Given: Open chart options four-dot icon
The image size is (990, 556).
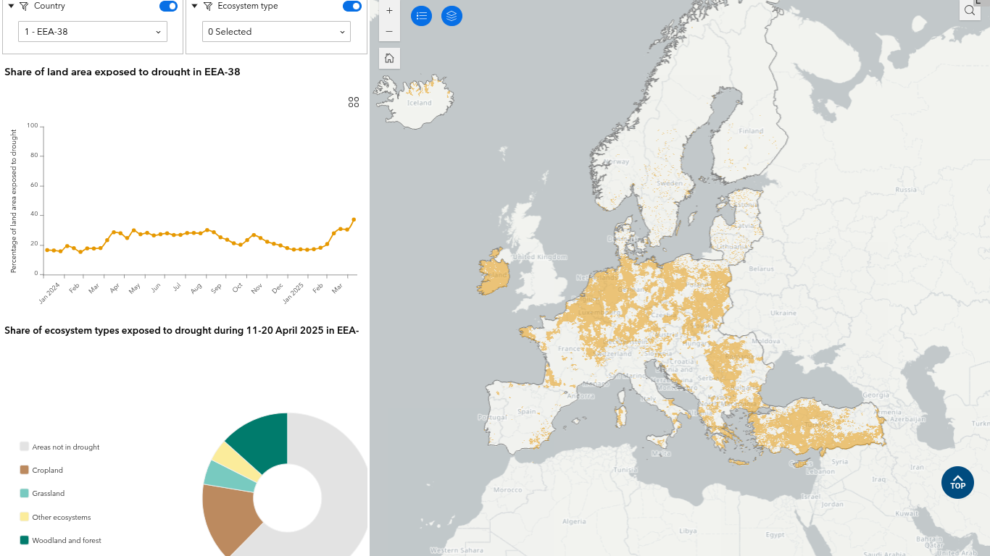Looking at the screenshot, I should point(354,103).
